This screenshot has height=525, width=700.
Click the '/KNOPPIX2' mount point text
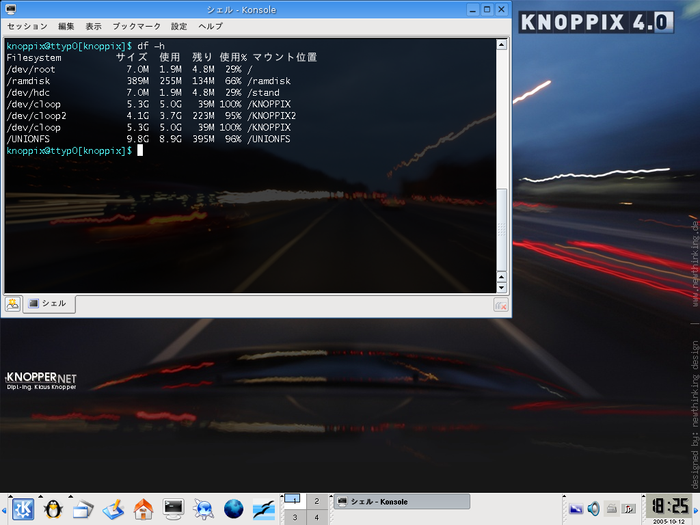tap(271, 116)
